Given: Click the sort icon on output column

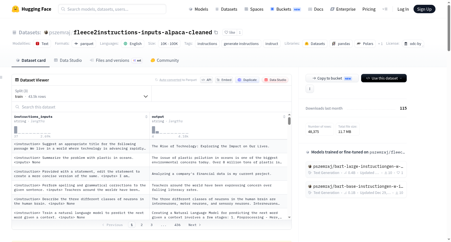Looking at the screenshot, I should tap(284, 117).
